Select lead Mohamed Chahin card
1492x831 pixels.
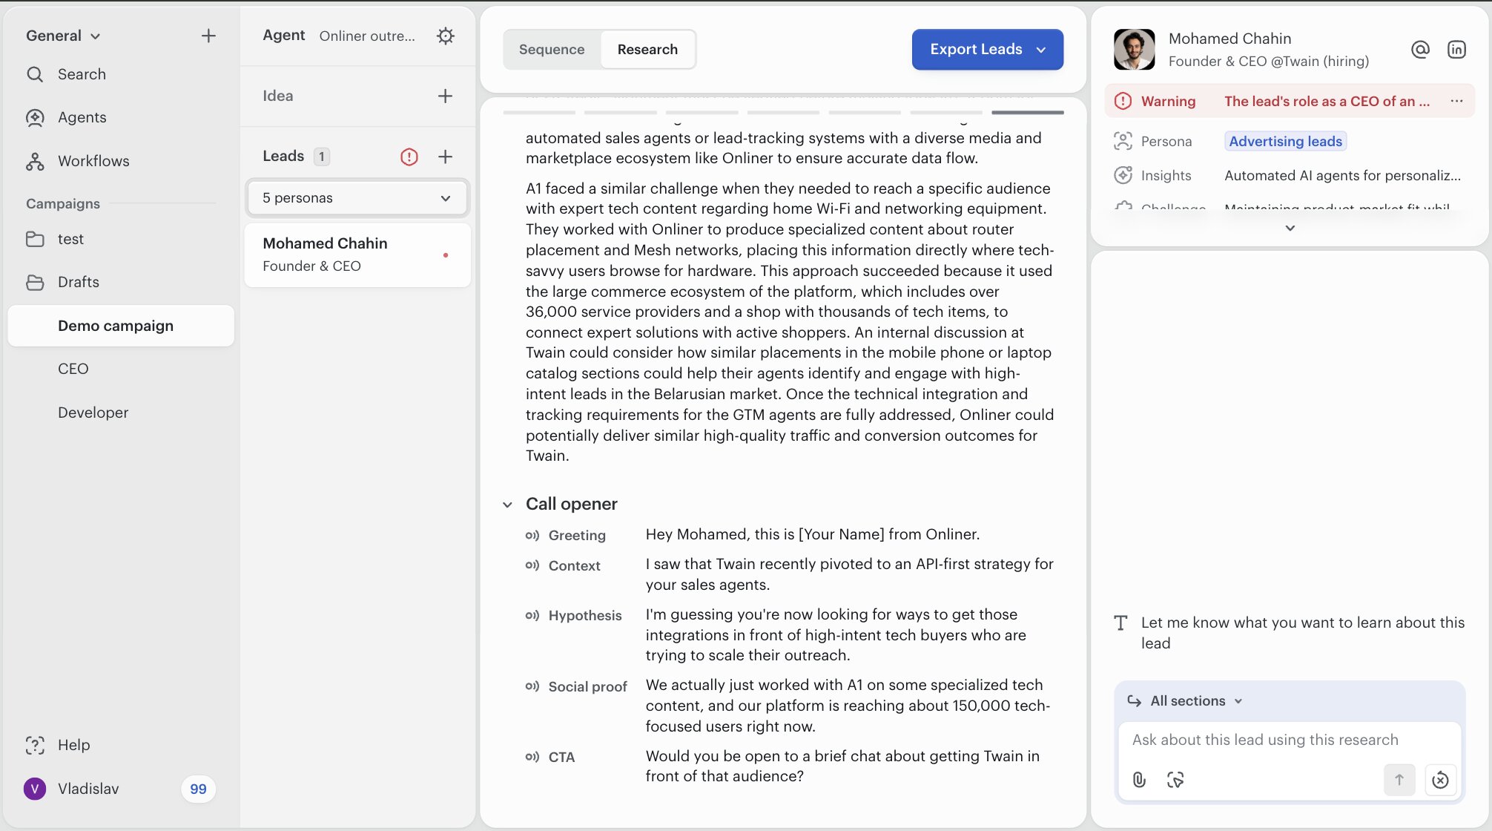[357, 254]
